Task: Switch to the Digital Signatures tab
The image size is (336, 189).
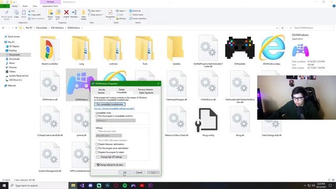Action: pyautogui.click(x=146, y=93)
